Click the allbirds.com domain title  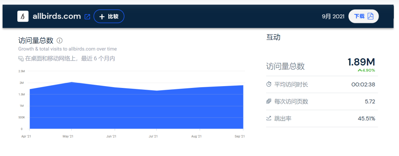[x=57, y=17]
